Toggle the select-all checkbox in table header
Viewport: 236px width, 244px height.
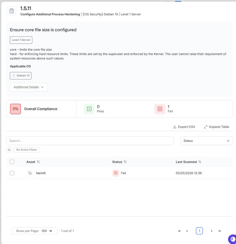[12, 162]
